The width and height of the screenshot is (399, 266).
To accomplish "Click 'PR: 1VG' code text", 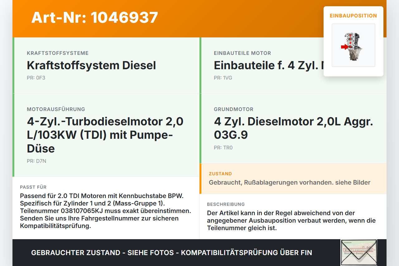I will pos(223,78).
